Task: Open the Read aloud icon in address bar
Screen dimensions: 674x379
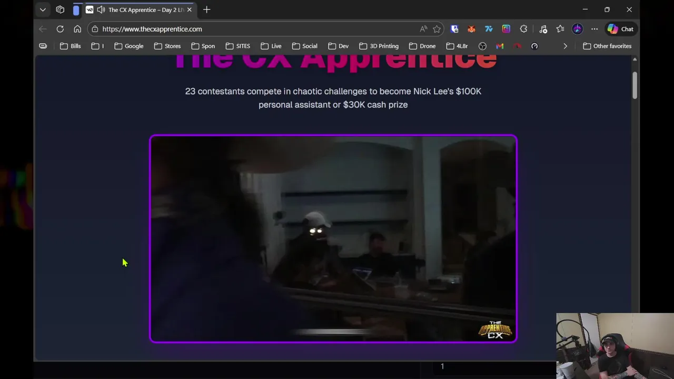Action: 423,29
